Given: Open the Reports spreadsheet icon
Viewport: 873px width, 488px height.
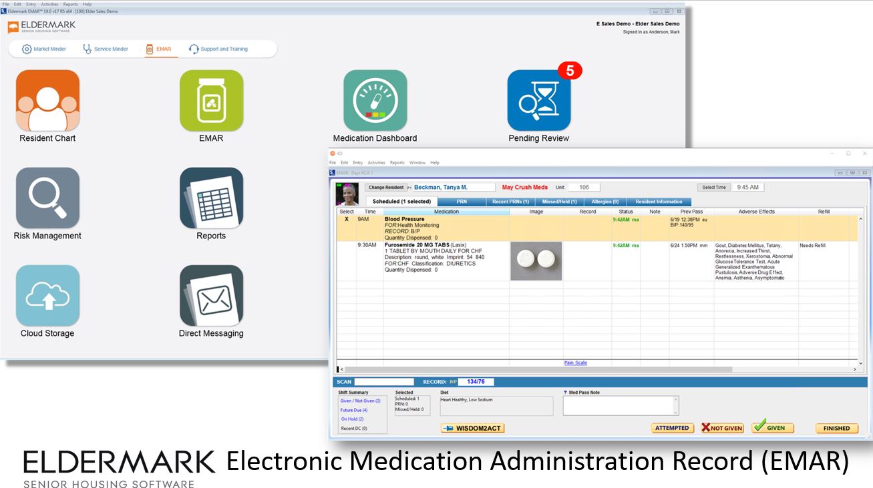Looking at the screenshot, I should [x=211, y=198].
